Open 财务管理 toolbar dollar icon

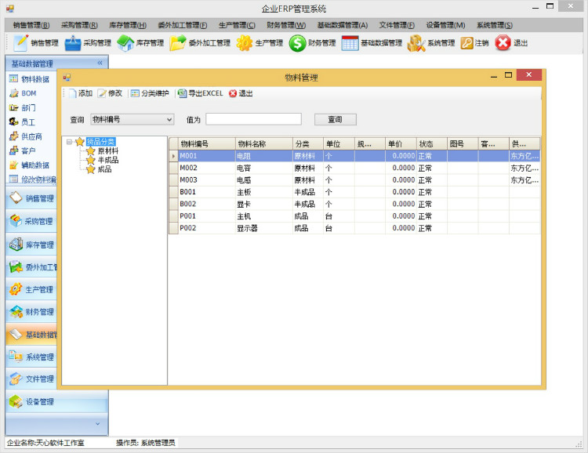pyautogui.click(x=297, y=43)
